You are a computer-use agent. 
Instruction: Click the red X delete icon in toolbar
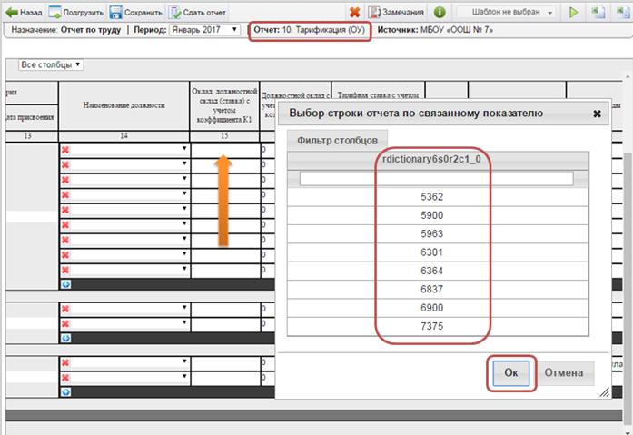[x=355, y=13]
